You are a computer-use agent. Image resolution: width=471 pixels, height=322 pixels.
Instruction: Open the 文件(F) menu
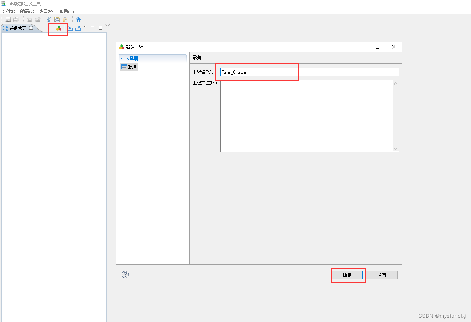[x=9, y=11]
